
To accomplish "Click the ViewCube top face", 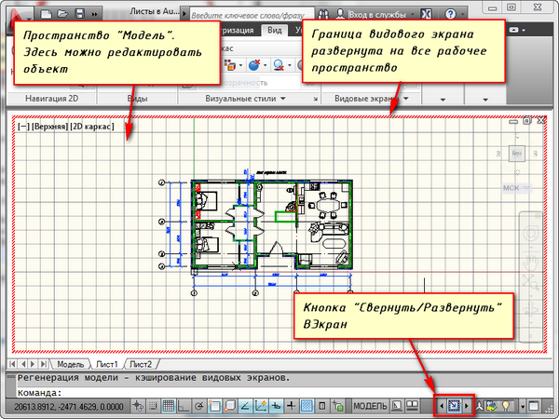I will [516, 152].
